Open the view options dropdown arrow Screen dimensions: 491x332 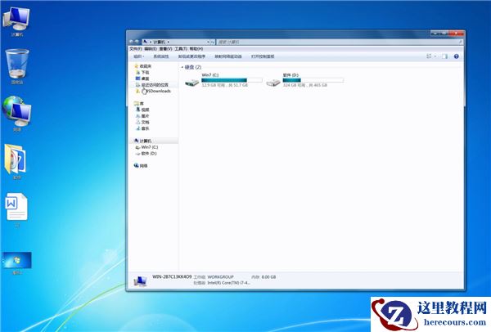(x=435, y=56)
